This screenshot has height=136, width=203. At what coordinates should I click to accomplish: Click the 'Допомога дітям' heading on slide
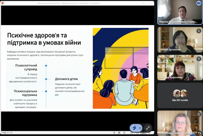66,79
